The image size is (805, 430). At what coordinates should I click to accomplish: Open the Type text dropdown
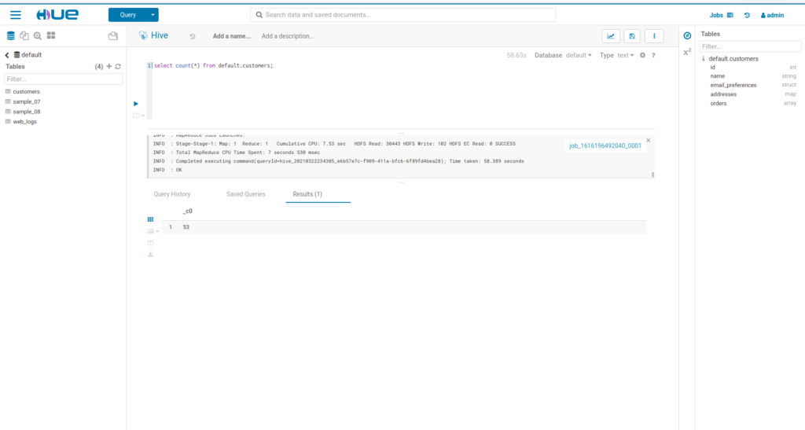617,55
